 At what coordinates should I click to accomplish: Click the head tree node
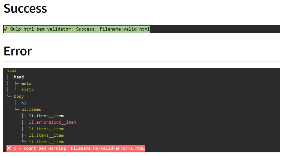point(19,77)
